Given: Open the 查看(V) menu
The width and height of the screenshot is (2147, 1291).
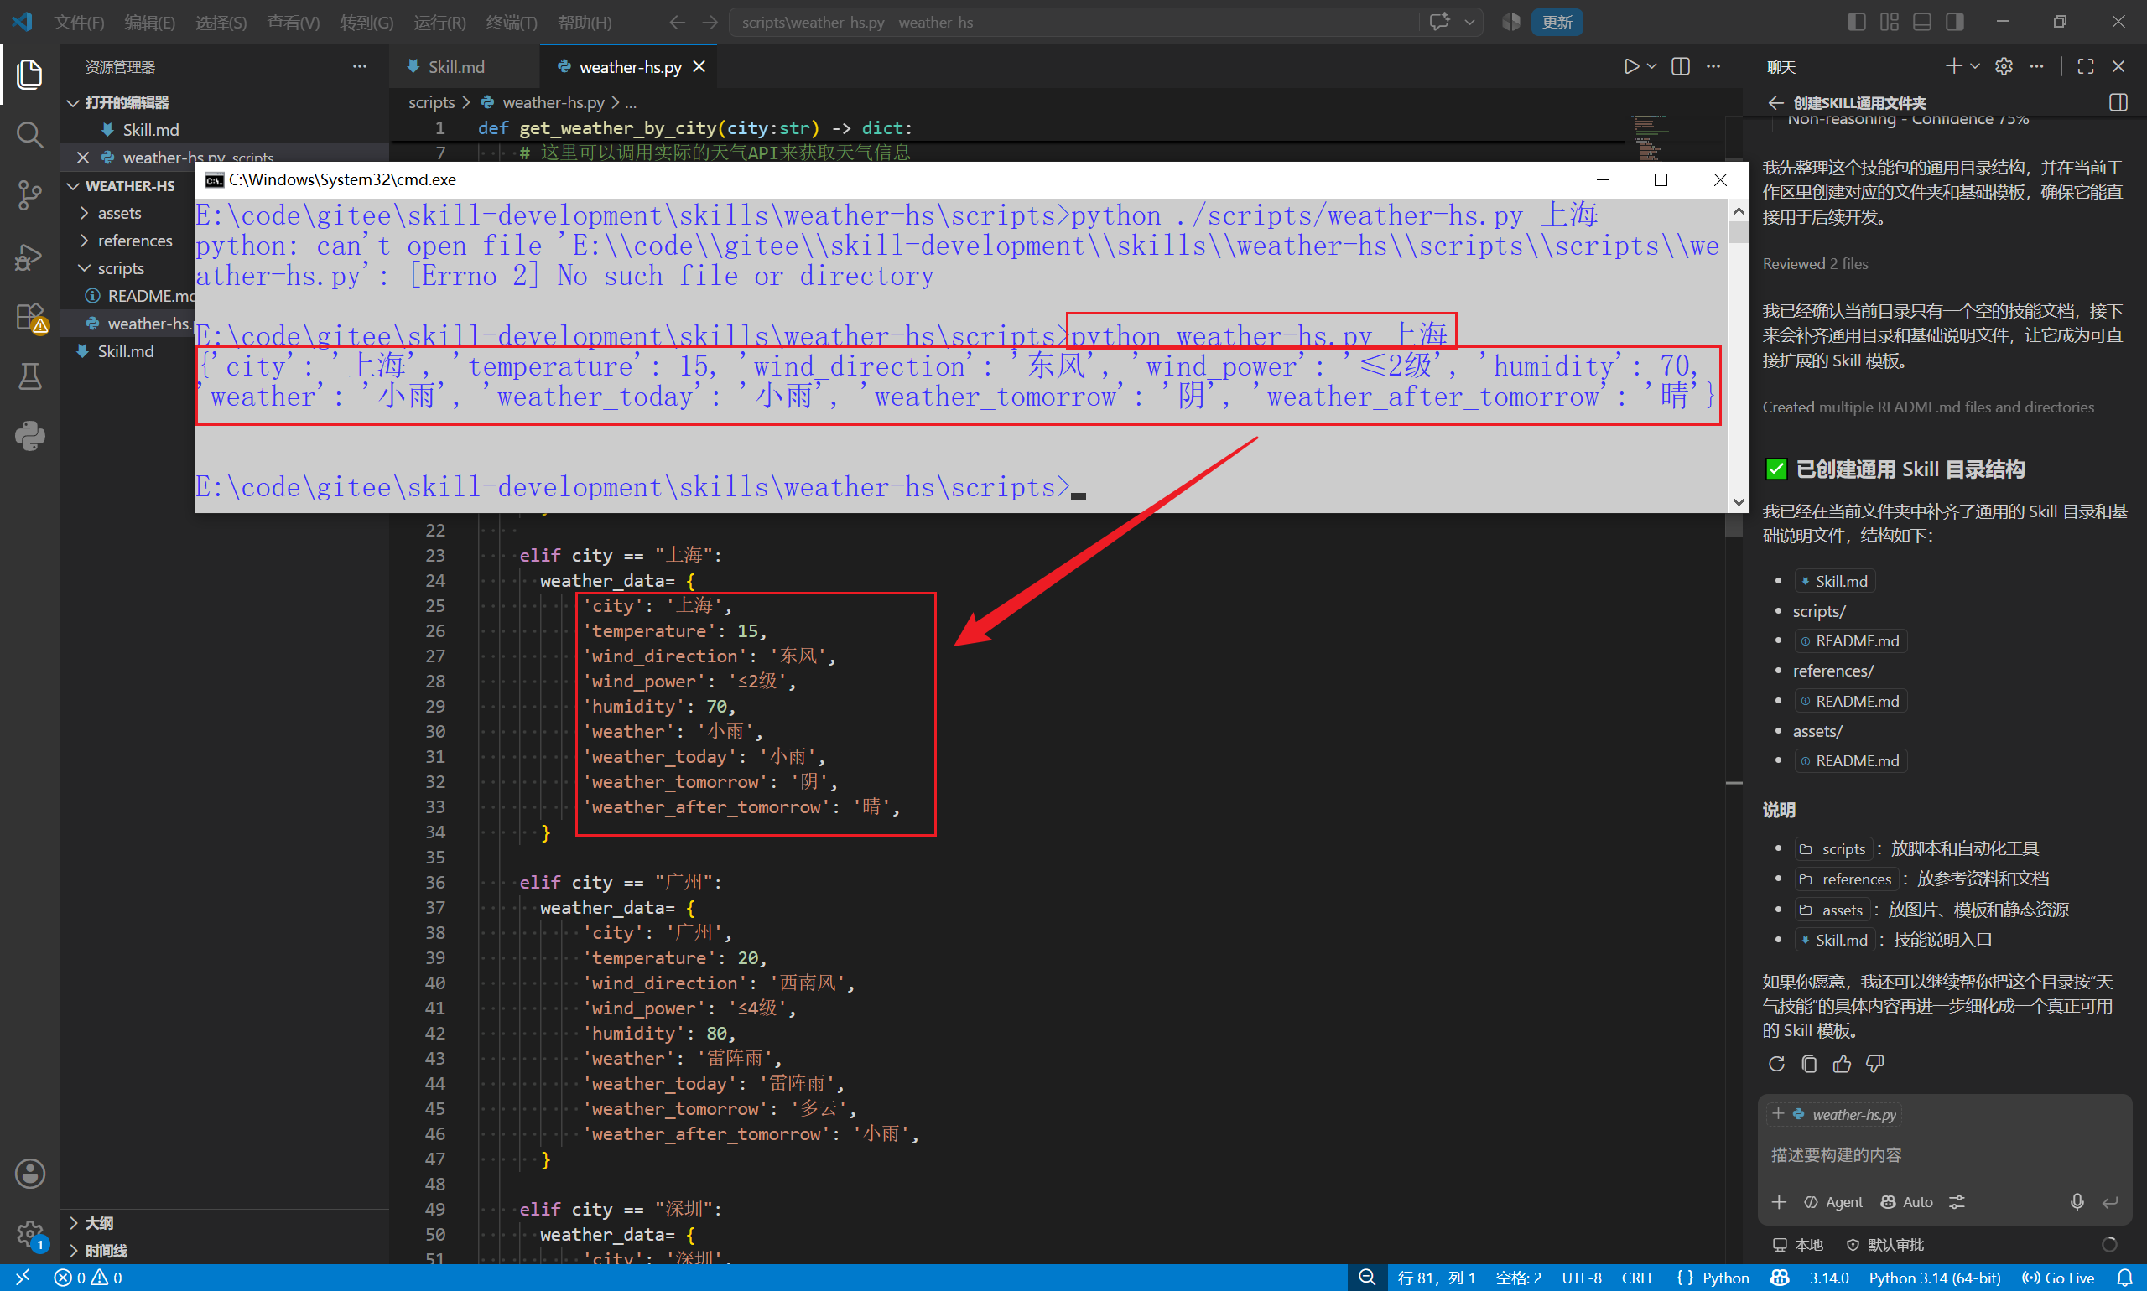Looking at the screenshot, I should pos(294,23).
